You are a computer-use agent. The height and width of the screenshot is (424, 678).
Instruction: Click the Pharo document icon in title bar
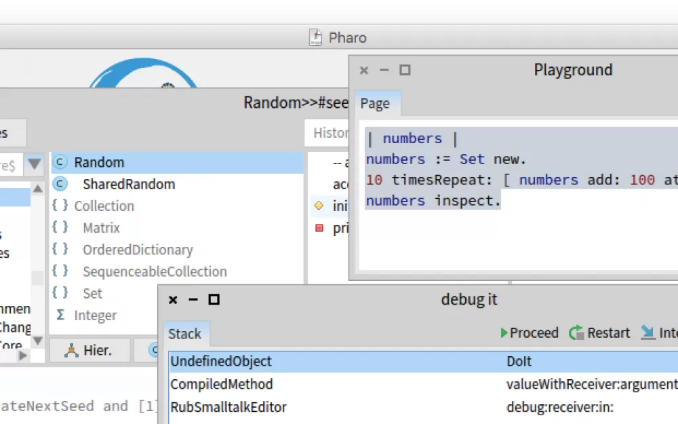coord(316,37)
